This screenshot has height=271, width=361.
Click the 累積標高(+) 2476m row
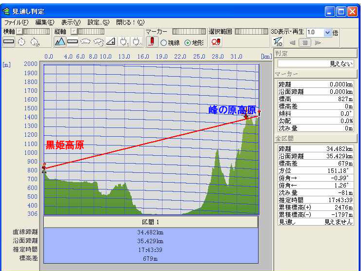[x=316, y=208]
